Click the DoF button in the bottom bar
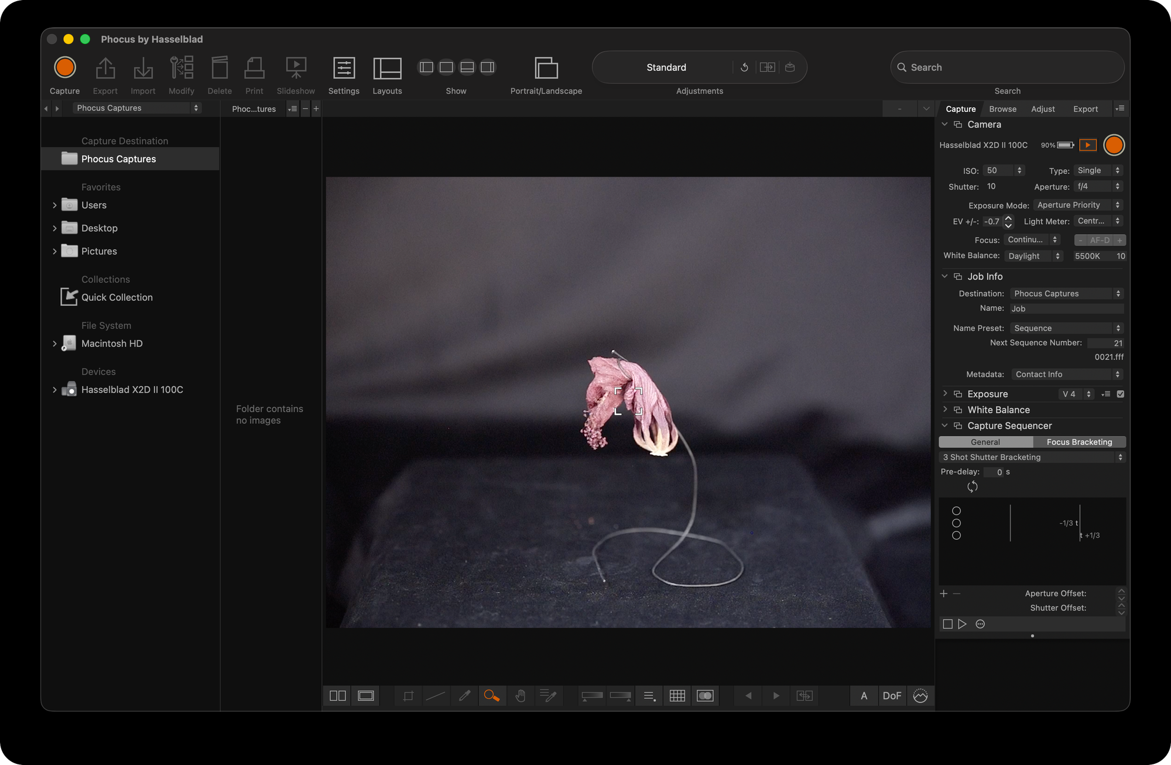 click(892, 696)
